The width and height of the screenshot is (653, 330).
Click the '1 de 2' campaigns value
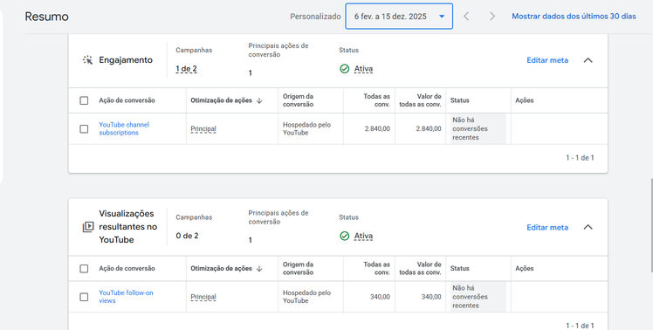coord(186,69)
